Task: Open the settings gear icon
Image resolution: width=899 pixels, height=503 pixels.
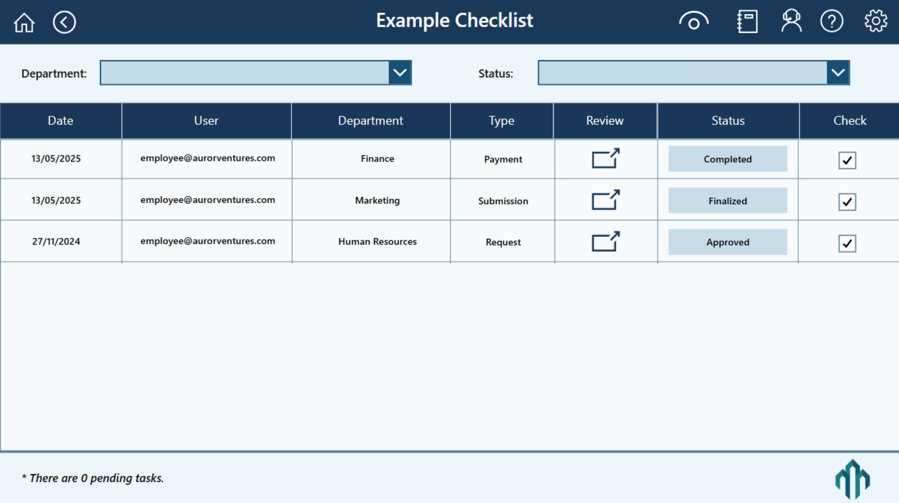Action: 876,21
